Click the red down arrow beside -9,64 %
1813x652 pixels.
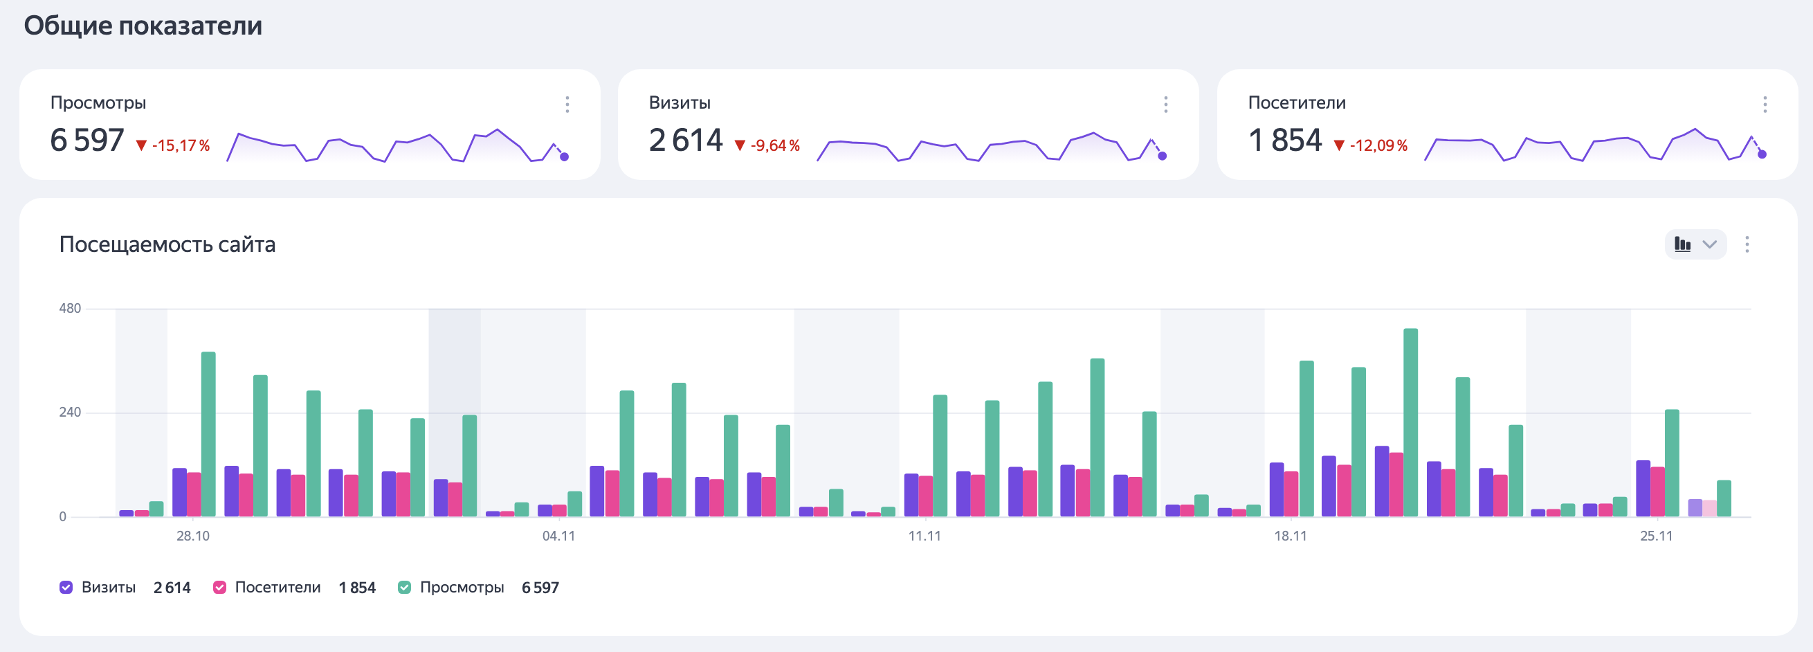739,146
